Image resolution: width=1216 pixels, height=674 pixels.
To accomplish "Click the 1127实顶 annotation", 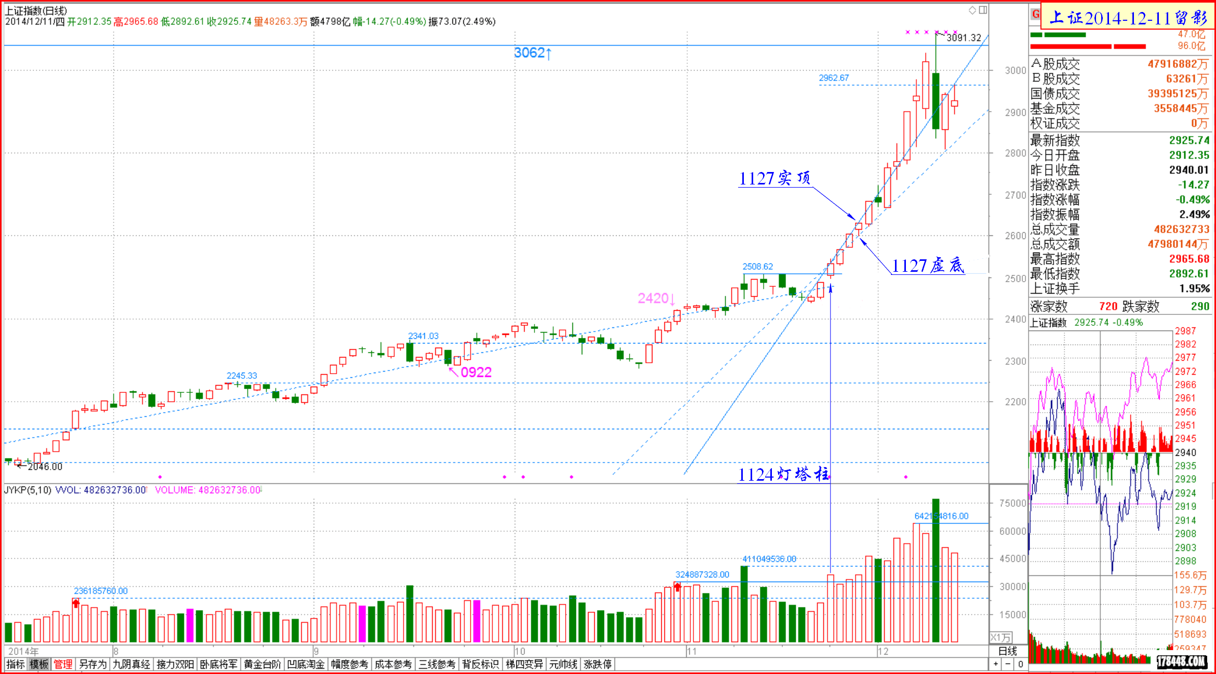I will [x=774, y=178].
